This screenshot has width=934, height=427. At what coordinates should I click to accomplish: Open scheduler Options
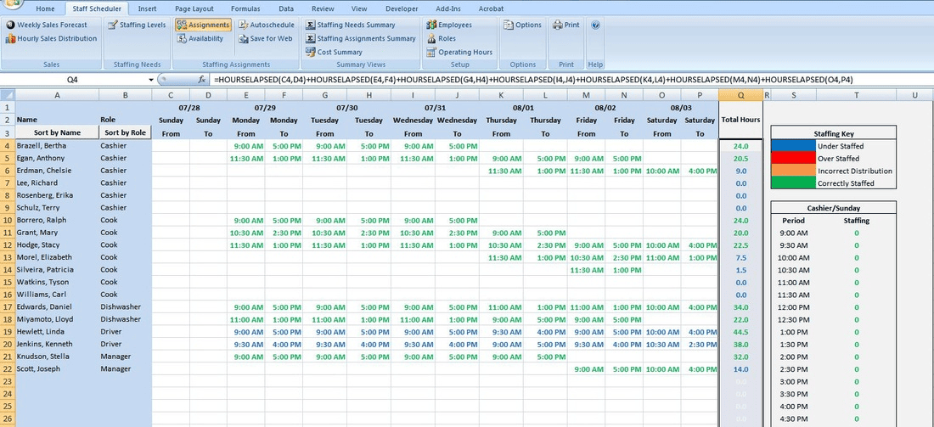coord(522,25)
